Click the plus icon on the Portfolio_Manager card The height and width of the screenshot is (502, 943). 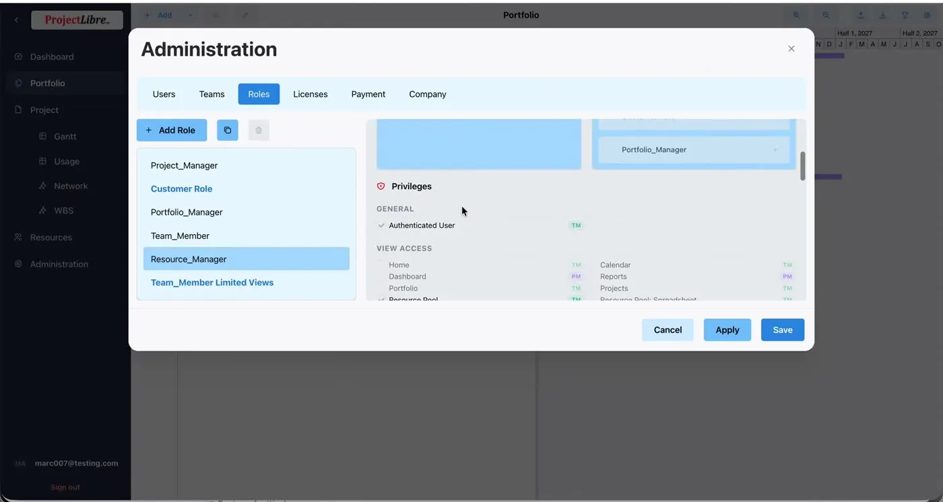[775, 150]
